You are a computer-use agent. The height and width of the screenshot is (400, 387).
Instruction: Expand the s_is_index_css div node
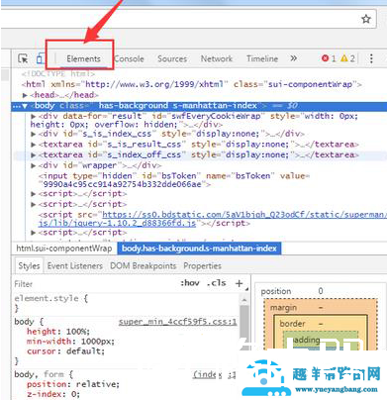click(33, 134)
